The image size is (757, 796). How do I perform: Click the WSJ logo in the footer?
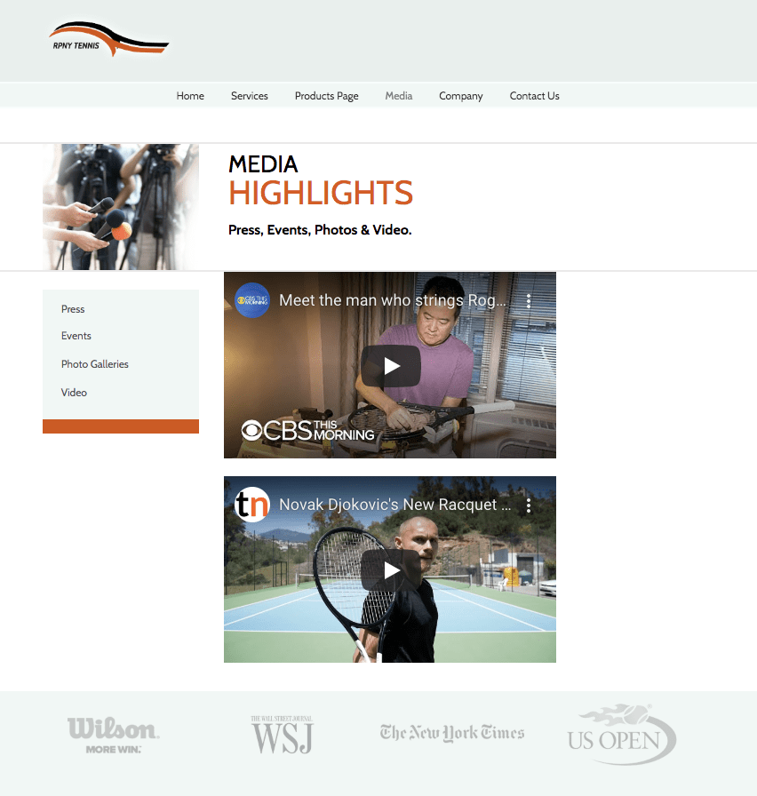click(282, 734)
